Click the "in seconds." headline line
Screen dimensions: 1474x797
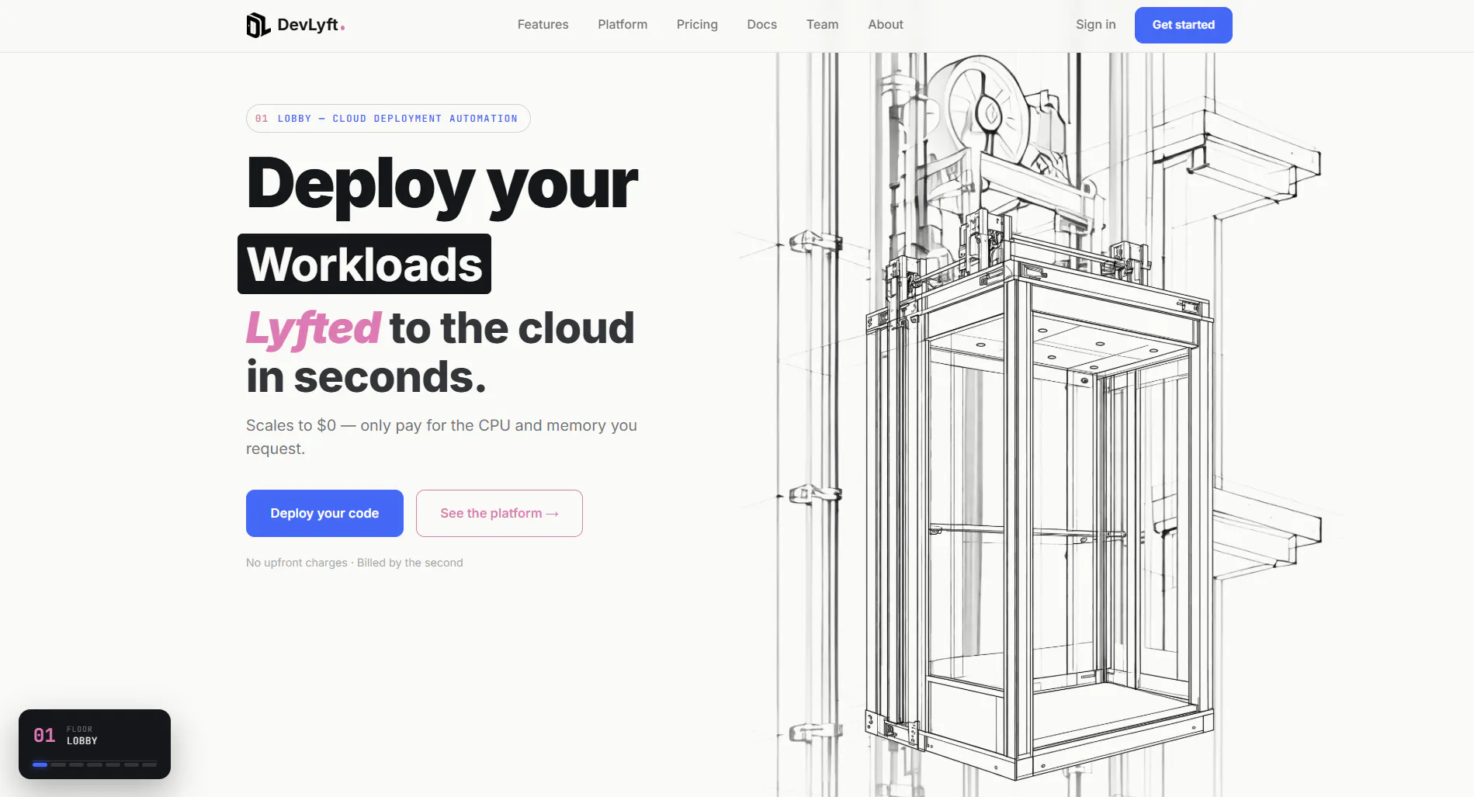(x=366, y=377)
